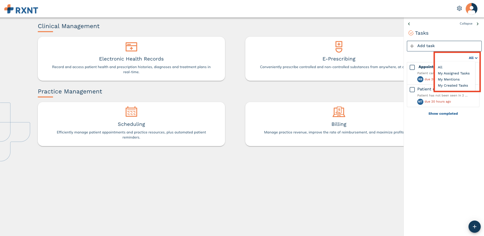Open Billing title
This screenshot has height=236, width=484.
[x=339, y=124]
